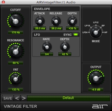
Task: Click the Envelope Attack knob
Action: tap(40, 21)
